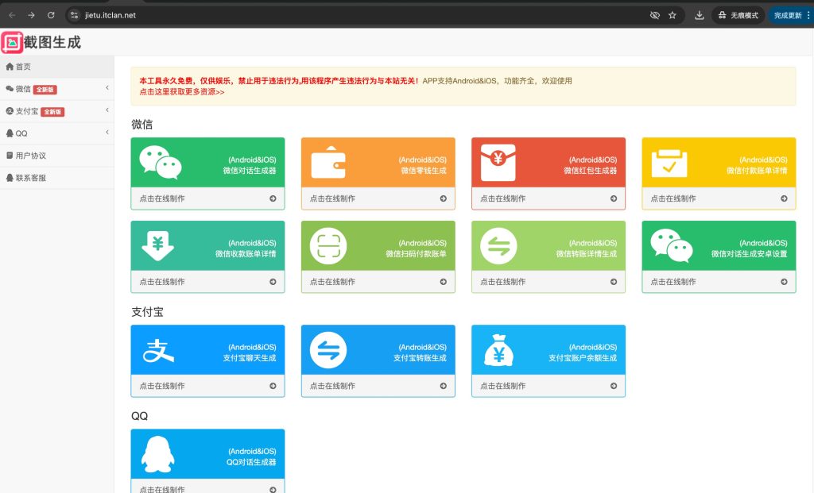Click the 微信 section heading

pos(141,125)
